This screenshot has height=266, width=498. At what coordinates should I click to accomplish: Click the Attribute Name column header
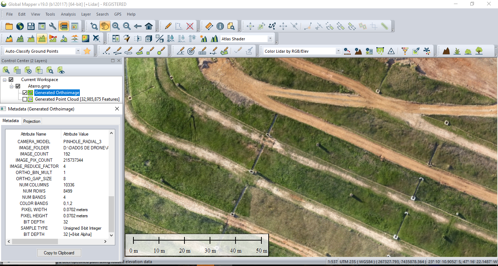[34, 134]
